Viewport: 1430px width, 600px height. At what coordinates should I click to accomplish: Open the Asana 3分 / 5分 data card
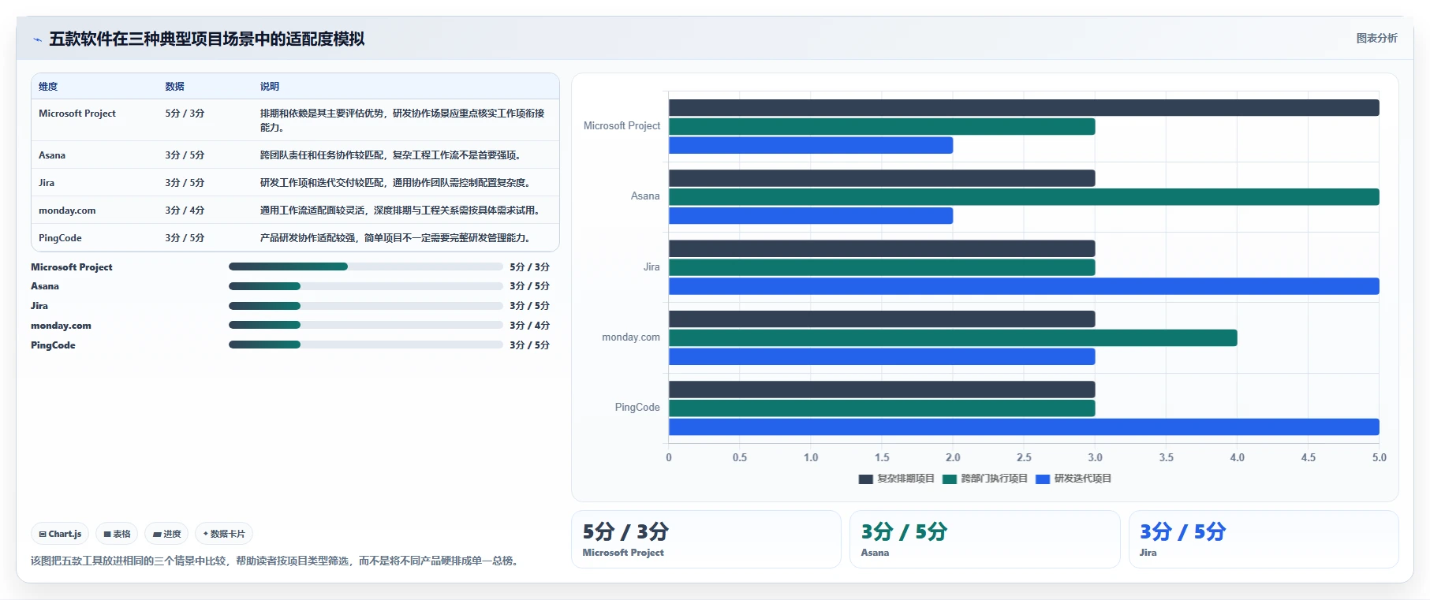coord(984,539)
